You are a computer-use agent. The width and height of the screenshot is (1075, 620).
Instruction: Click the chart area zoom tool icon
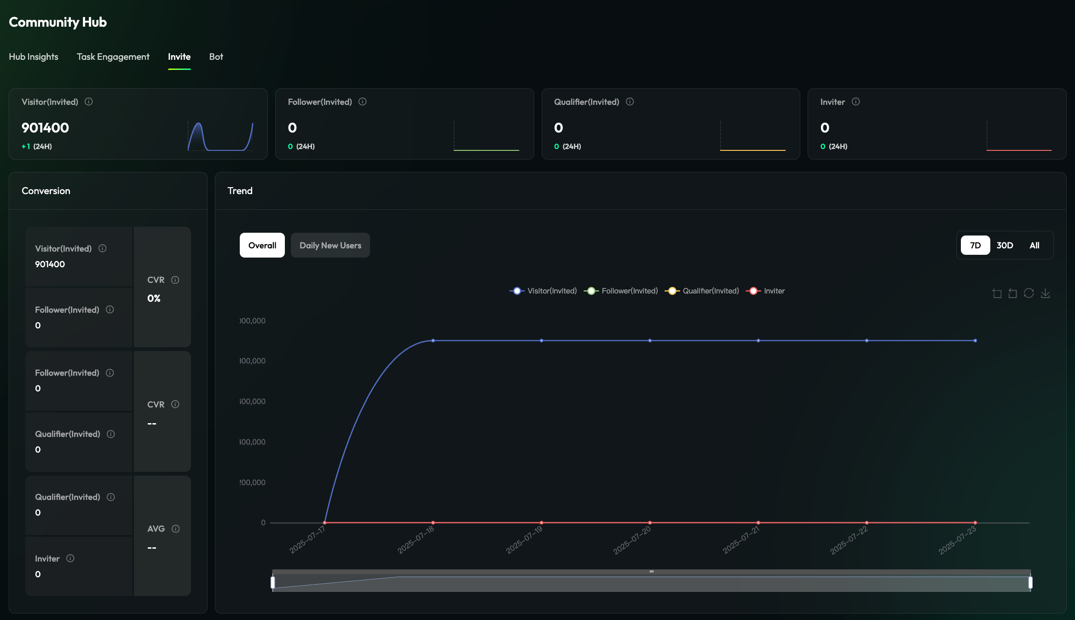[997, 293]
